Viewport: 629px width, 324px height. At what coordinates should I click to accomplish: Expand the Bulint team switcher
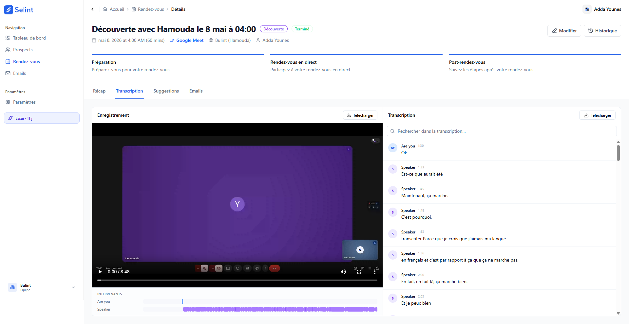(42, 287)
